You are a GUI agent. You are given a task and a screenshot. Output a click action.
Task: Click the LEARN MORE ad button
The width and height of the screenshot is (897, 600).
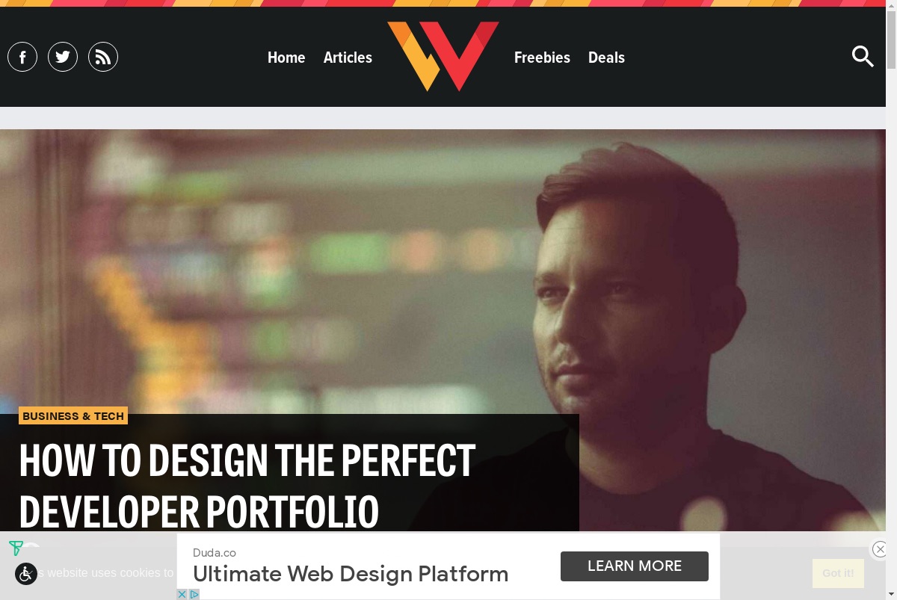click(635, 566)
